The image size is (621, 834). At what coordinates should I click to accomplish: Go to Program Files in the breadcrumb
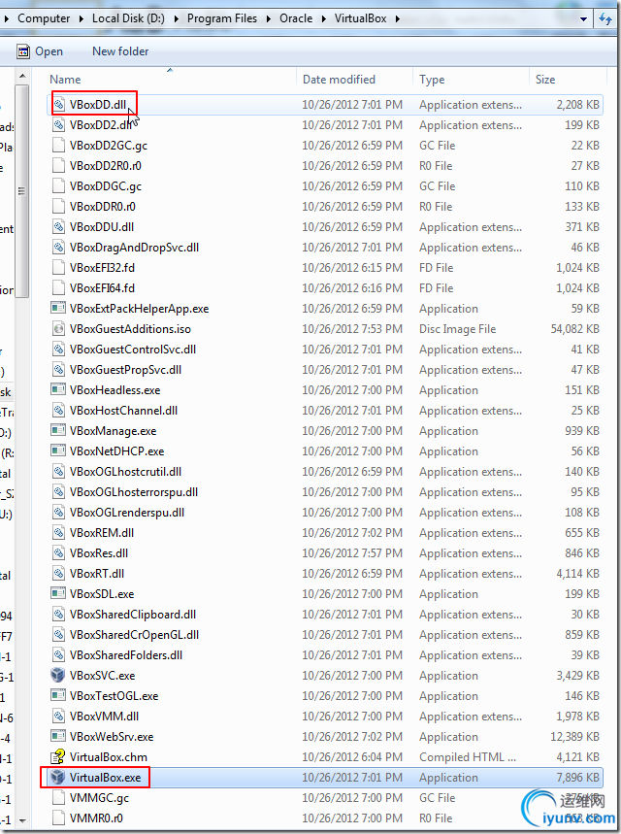pyautogui.click(x=221, y=18)
